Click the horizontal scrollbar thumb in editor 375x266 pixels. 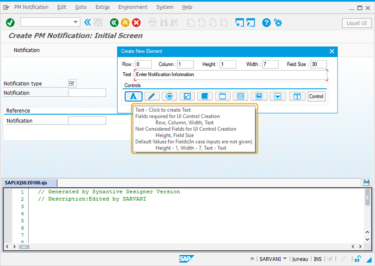click(x=24, y=247)
